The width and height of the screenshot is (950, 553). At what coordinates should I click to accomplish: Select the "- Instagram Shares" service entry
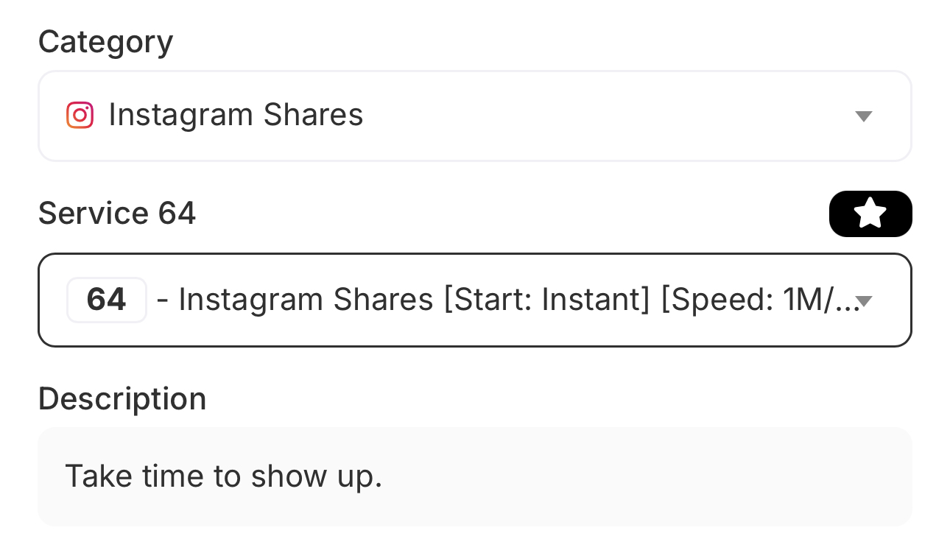pyautogui.click(x=295, y=300)
